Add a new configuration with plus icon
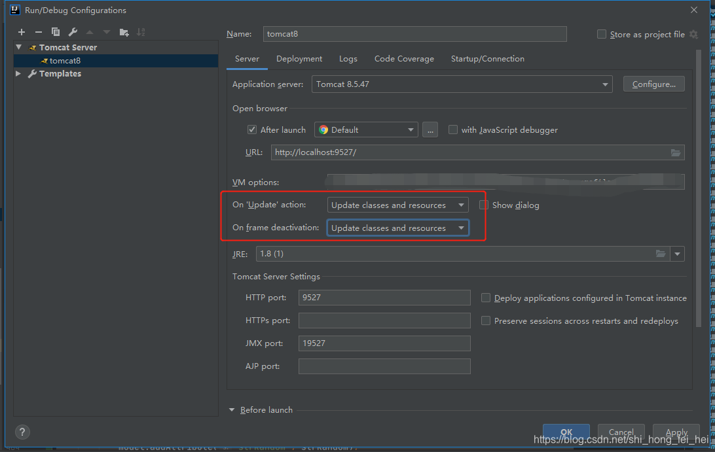Image resolution: width=715 pixels, height=452 pixels. tap(22, 32)
